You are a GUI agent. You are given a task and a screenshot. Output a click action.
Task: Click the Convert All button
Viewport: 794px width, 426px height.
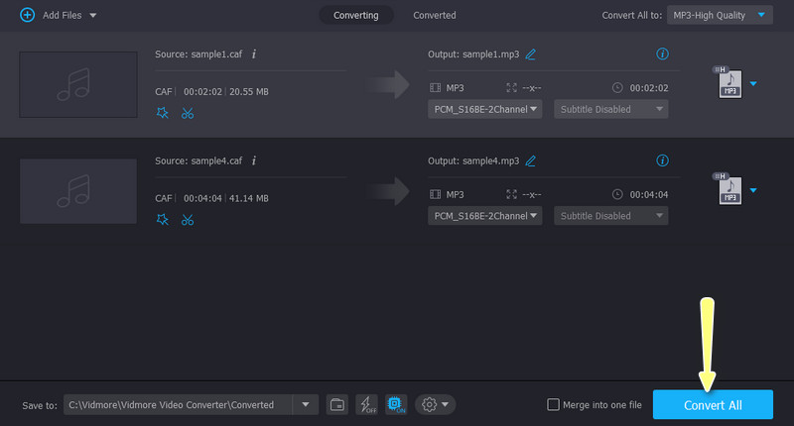point(713,405)
